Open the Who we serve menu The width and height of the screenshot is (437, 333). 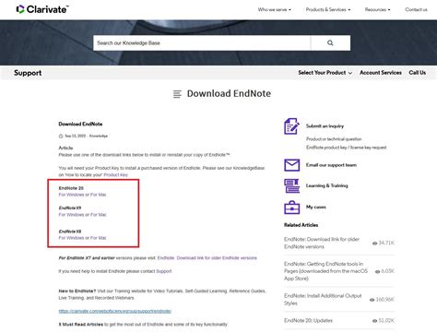(x=274, y=9)
